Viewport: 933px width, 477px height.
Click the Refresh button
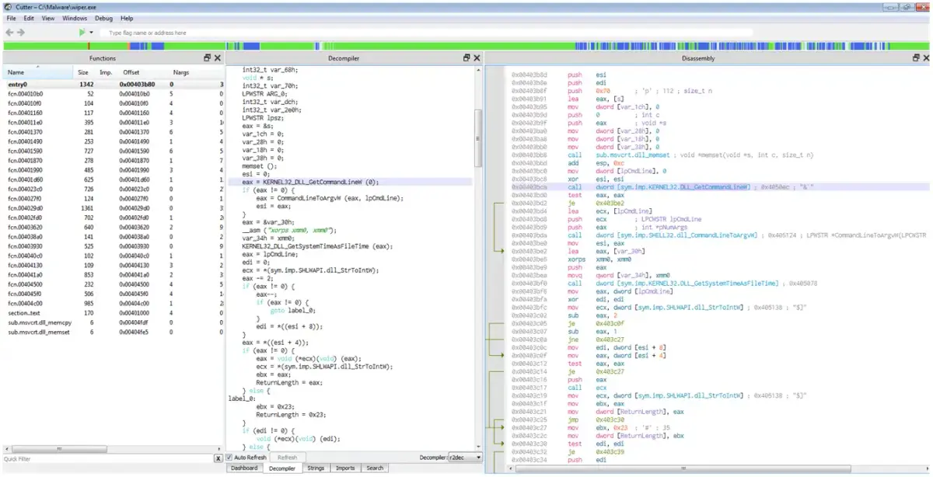tap(287, 458)
